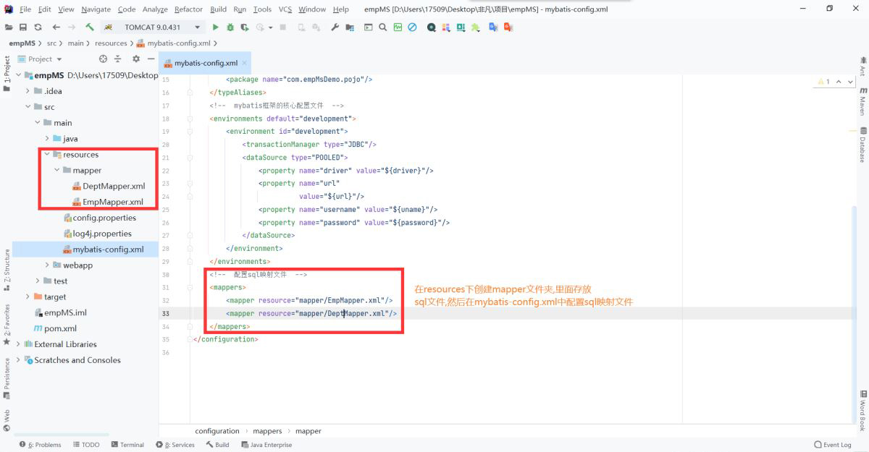The width and height of the screenshot is (869, 452).
Task: Click the green Run button in toolbar
Action: (215, 27)
